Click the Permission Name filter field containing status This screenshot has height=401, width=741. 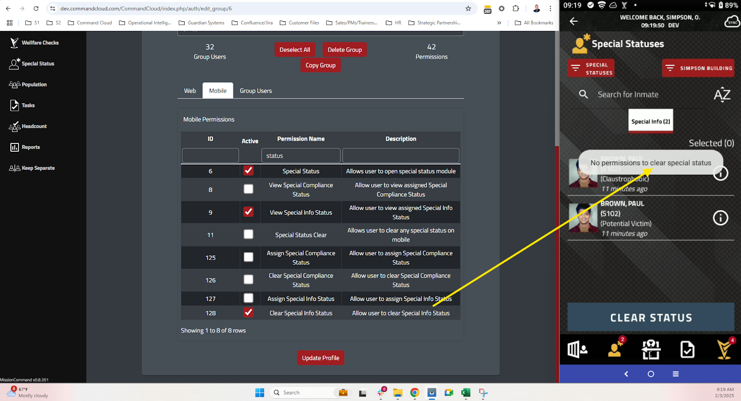(301, 155)
